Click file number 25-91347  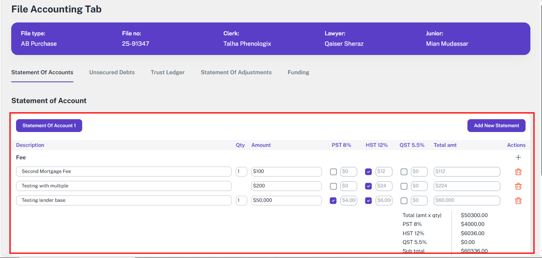(135, 44)
